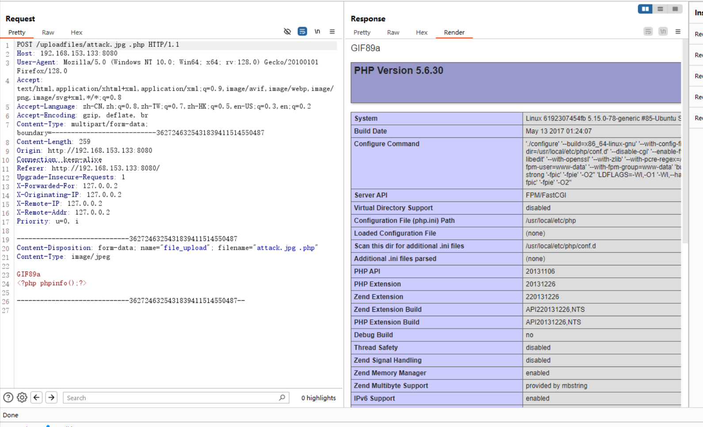Click the Connection: keep-alive header
Image resolution: width=703 pixels, height=427 pixels.
pos(59,159)
